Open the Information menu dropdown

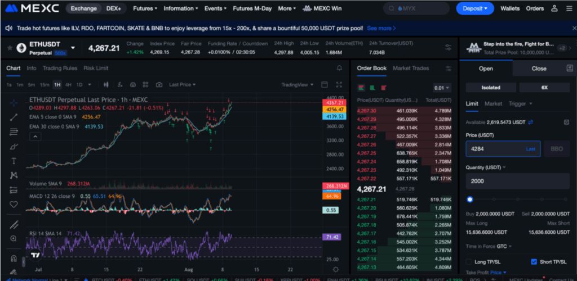[181, 8]
